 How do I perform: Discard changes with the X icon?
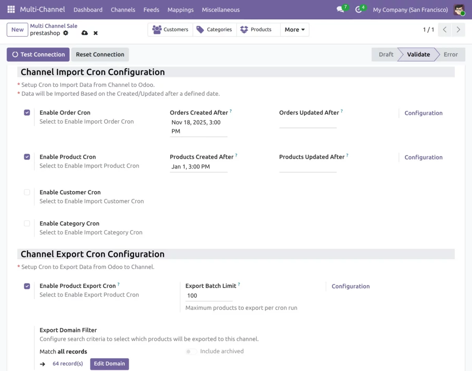(x=96, y=33)
